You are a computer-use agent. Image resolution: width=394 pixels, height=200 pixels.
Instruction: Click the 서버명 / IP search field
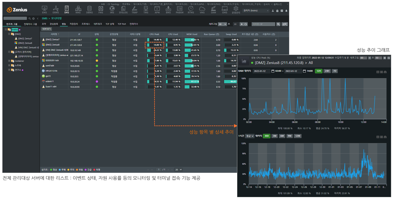click(x=263, y=24)
